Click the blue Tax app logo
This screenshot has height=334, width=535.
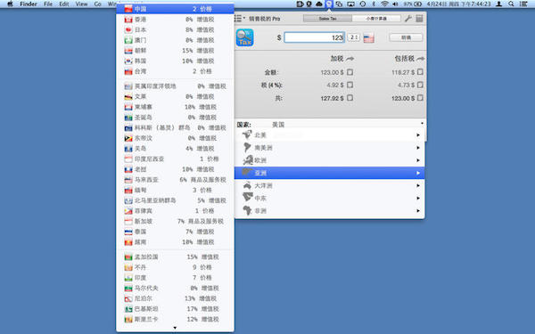(244, 37)
